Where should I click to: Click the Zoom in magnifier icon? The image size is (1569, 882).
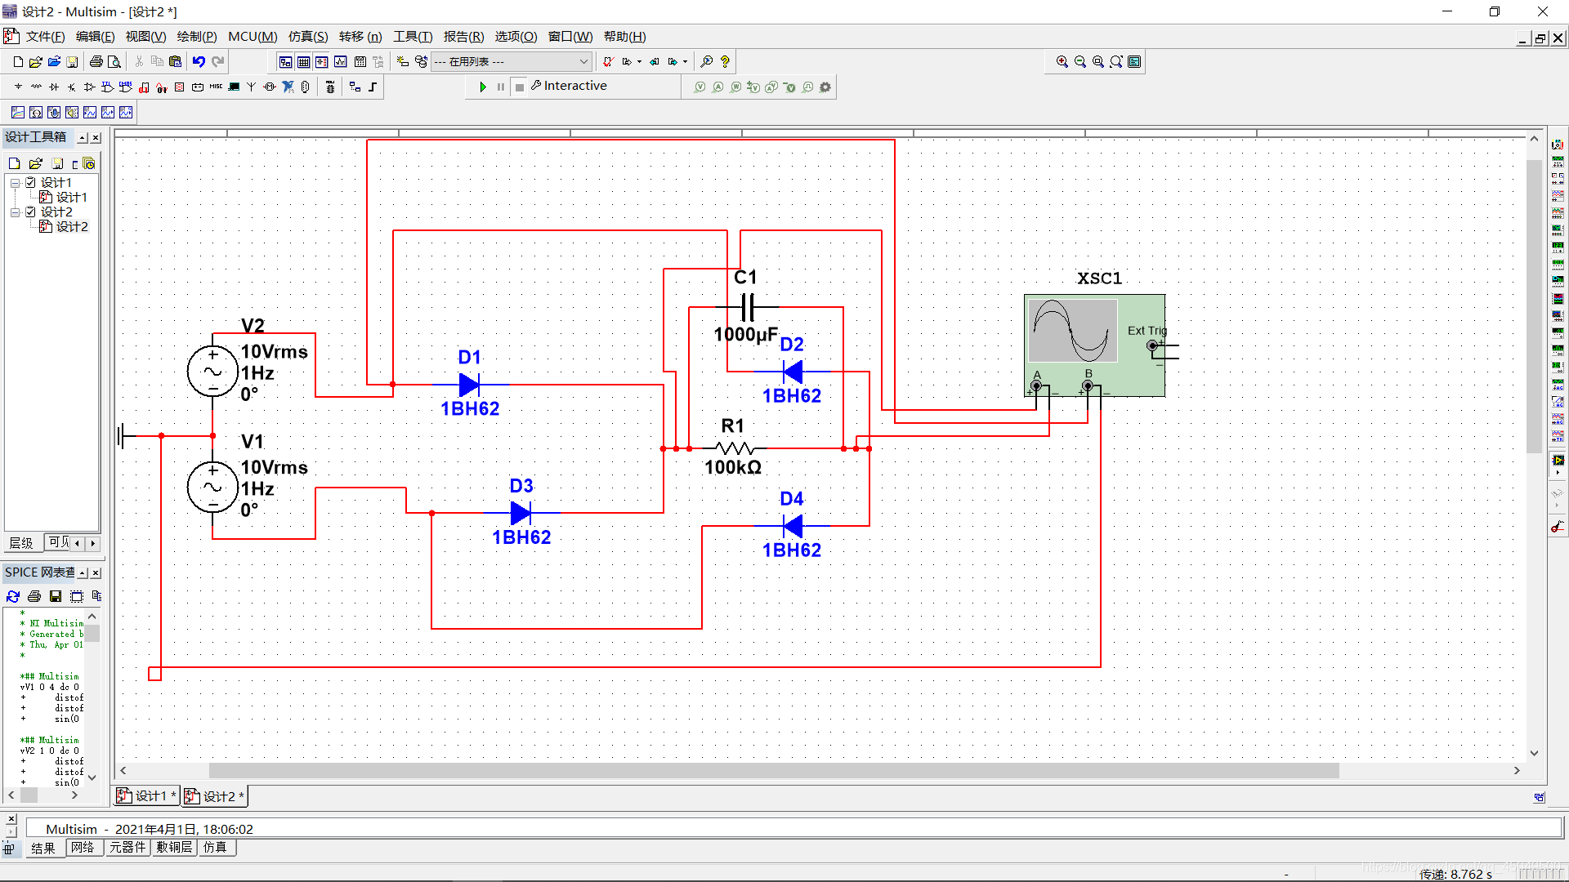click(x=1062, y=61)
